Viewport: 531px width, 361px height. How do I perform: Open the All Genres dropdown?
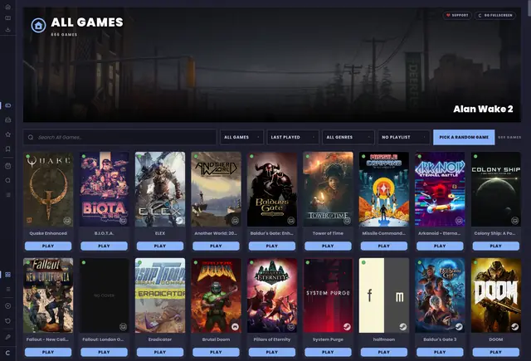pos(348,137)
